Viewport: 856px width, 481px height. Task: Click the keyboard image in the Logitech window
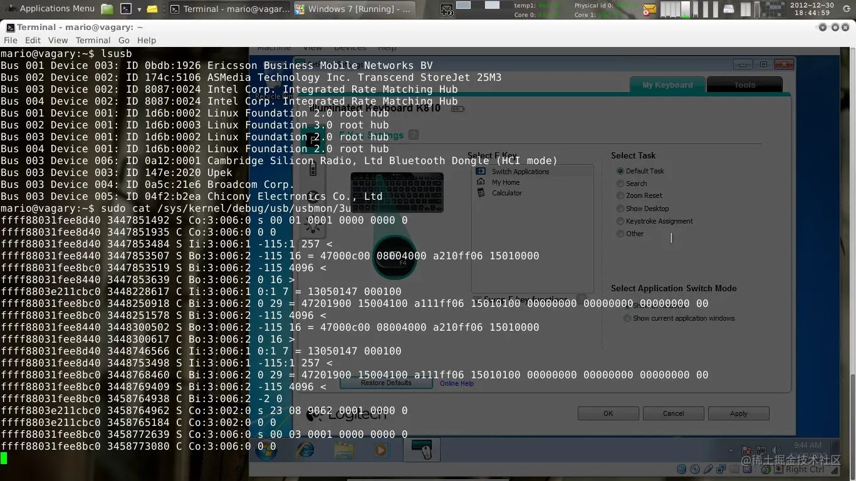coord(397,192)
